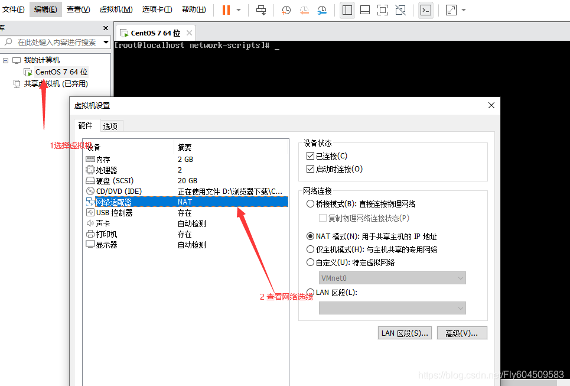Open the 编辑(E) menu

pos(45,9)
